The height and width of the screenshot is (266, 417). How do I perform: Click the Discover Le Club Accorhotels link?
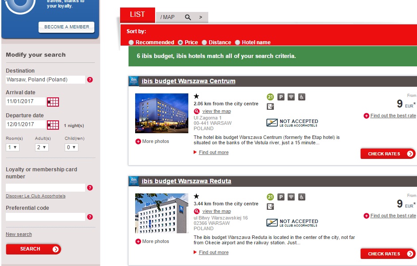point(35,196)
